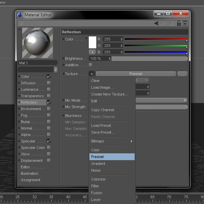Open the Mix Mode dropdown

[161, 100]
